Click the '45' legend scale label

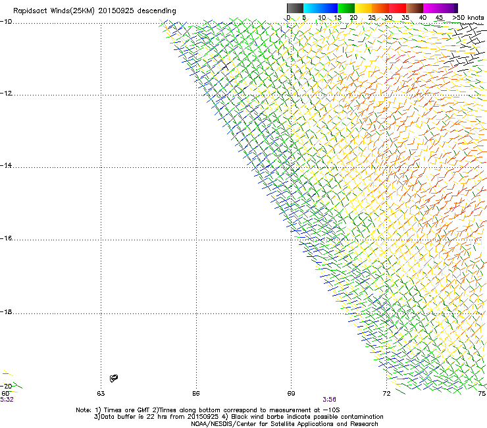coord(439,18)
